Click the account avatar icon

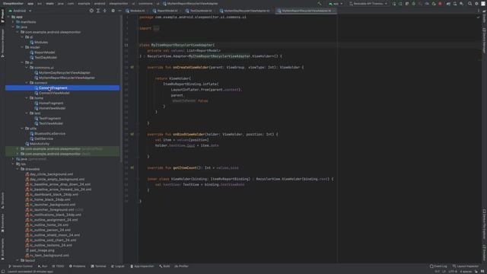483,4
